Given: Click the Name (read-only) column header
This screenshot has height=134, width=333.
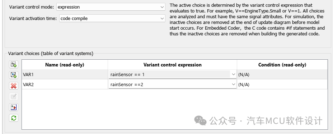Looking at the screenshot, I should click(65, 65).
